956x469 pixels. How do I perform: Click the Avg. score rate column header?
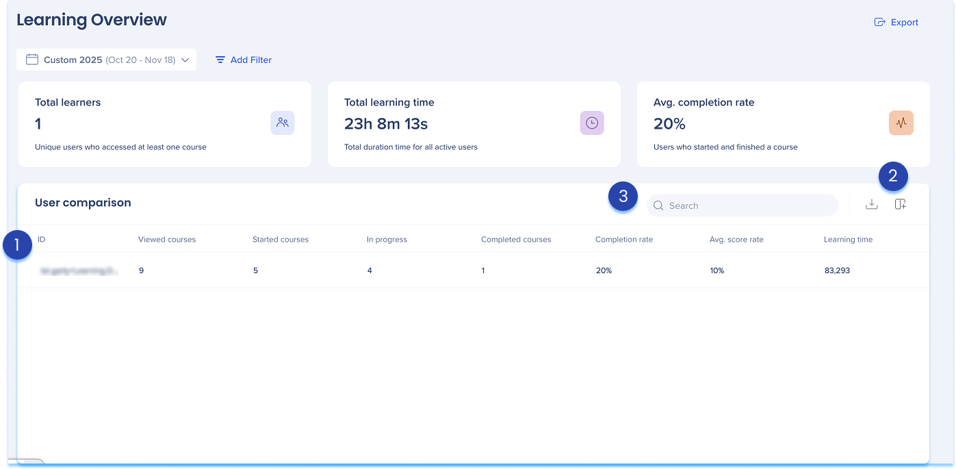tap(736, 240)
